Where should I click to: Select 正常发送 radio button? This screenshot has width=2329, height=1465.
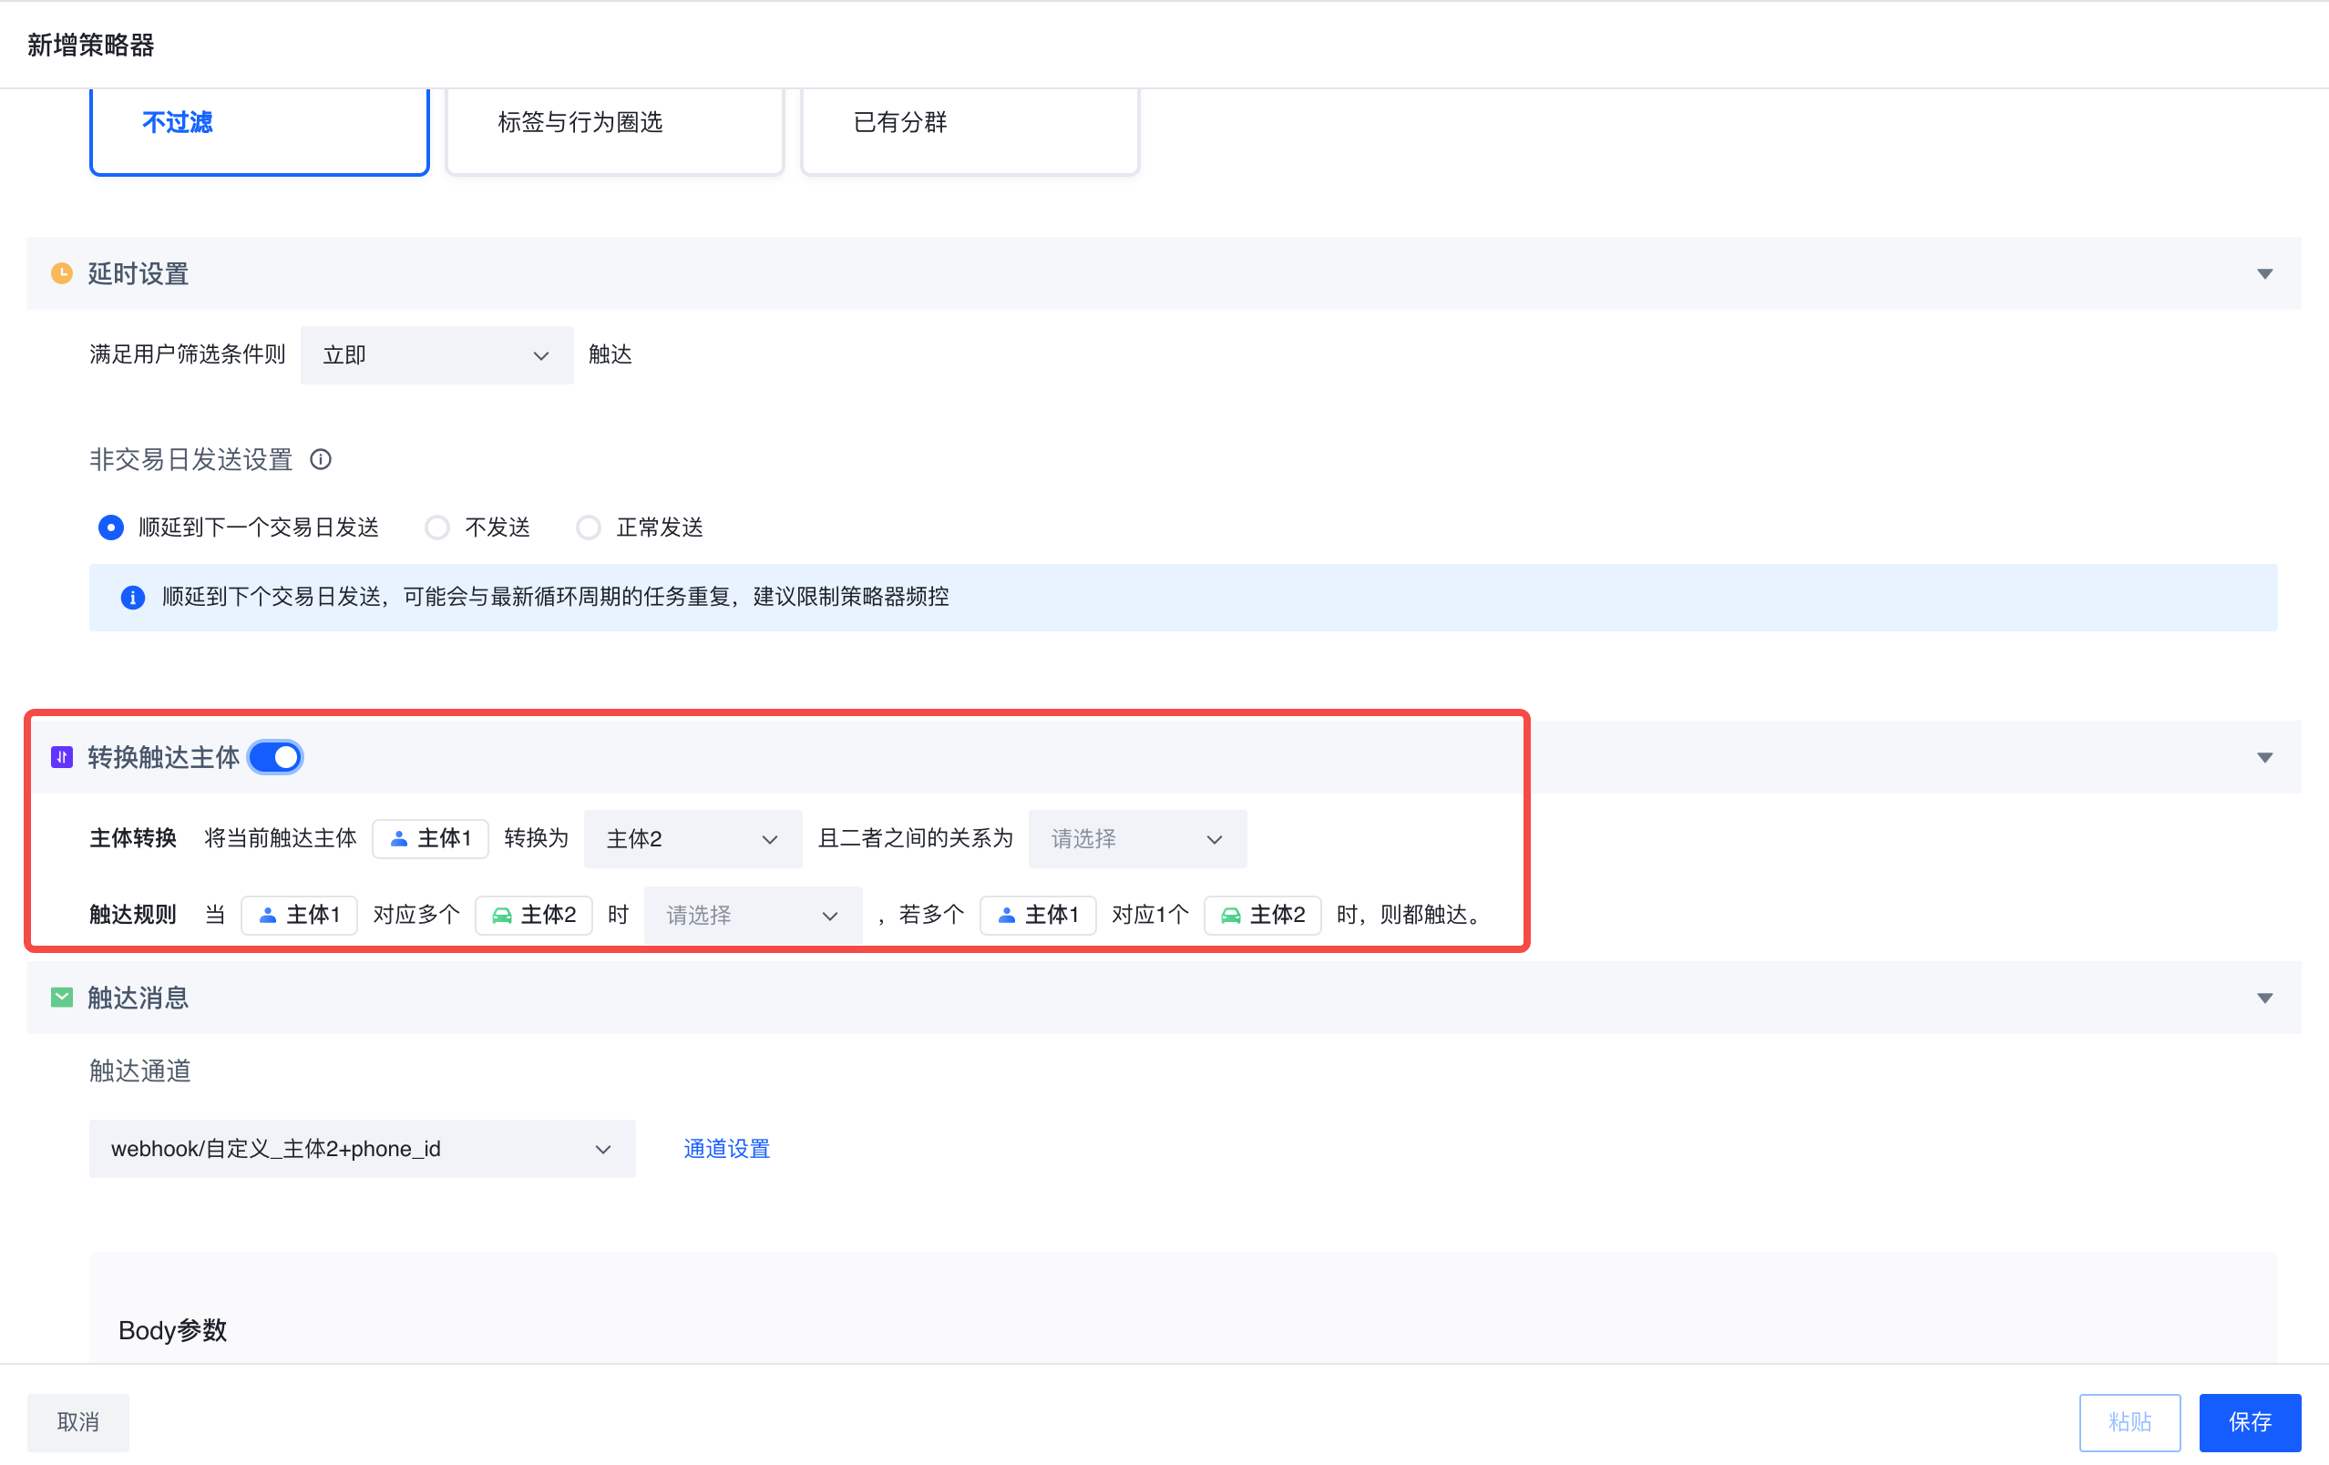[589, 528]
